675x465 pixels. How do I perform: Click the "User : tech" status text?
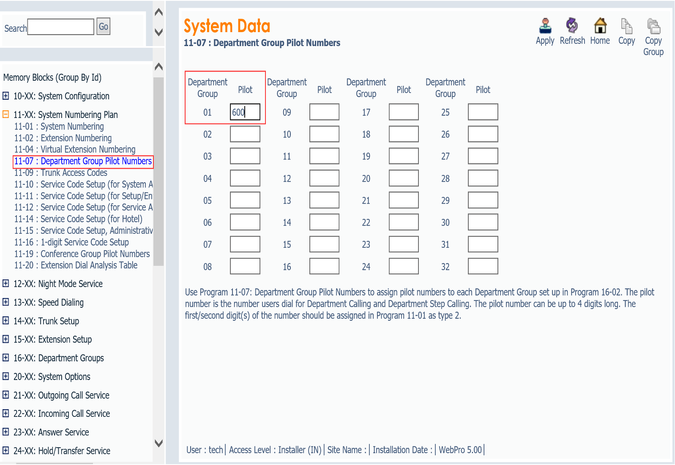pos(205,450)
